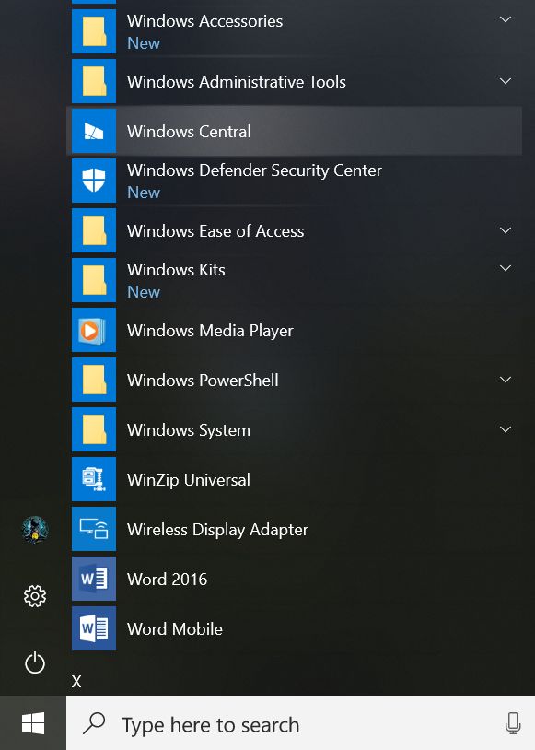Image resolution: width=535 pixels, height=750 pixels.
Task: Open WinZip Universal icon
Action: click(94, 479)
